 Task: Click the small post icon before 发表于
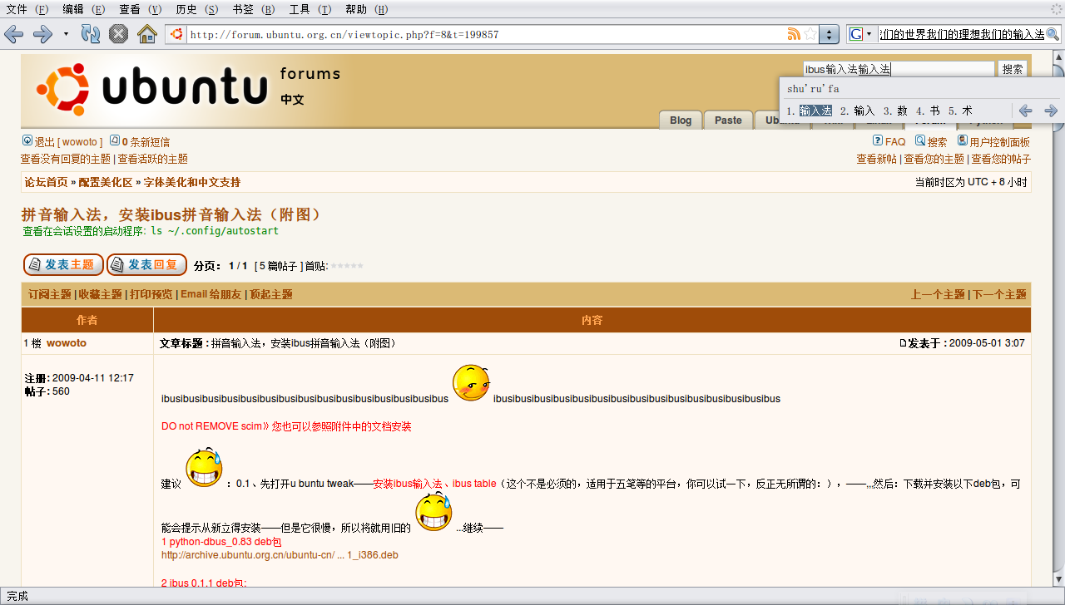tap(904, 343)
